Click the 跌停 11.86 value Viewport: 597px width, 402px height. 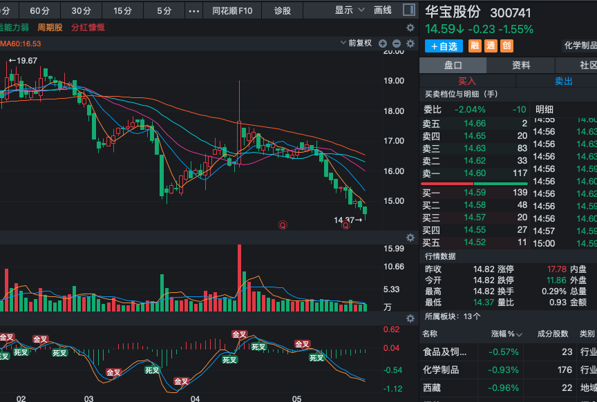[557, 280]
